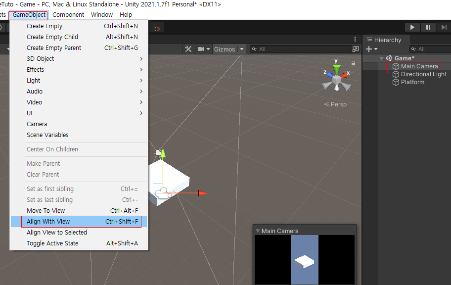451x285 pixels.
Task: Select Toggle Active State entry
Action: click(x=79, y=243)
